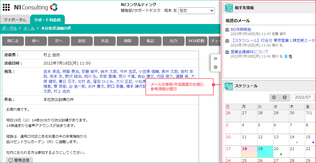Follow the メール breadcrumb link
The width and height of the screenshot is (316, 163).
click(x=29, y=28)
